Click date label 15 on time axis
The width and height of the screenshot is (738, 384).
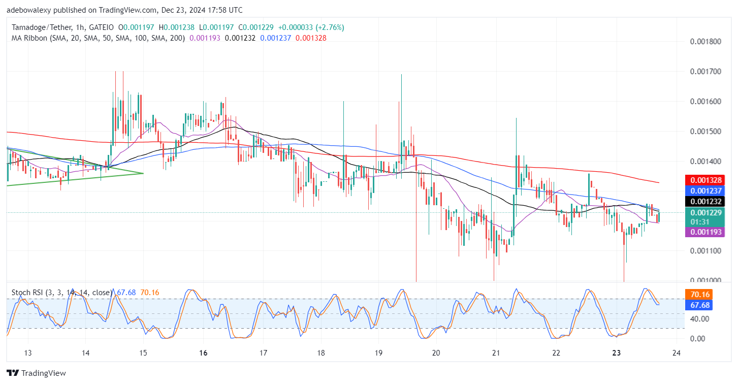point(143,353)
